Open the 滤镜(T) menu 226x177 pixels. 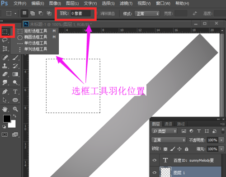coord(126,3)
